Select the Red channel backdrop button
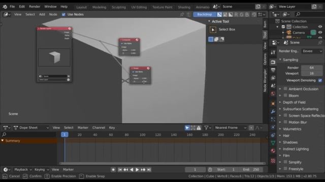Image resolution: width=325 pixels, height=182 pixels. click(236, 15)
